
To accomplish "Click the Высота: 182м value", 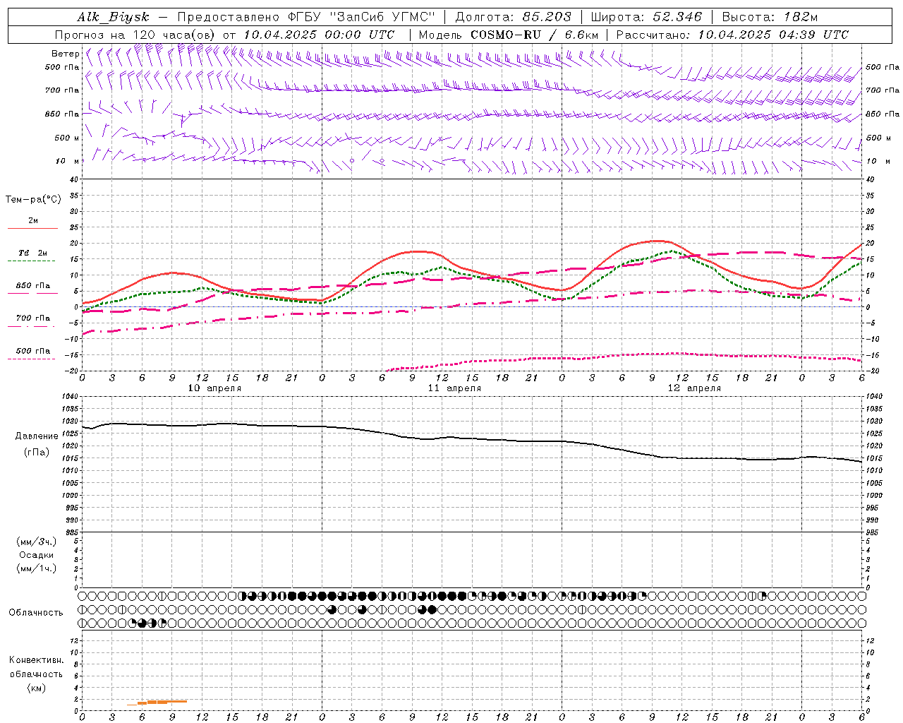I will pos(770,17).
